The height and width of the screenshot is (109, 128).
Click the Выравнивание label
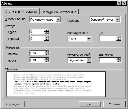pos(16,19)
